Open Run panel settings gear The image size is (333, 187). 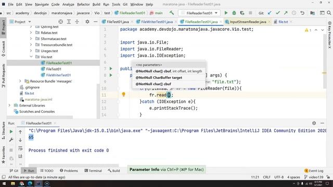click(x=314, y=123)
